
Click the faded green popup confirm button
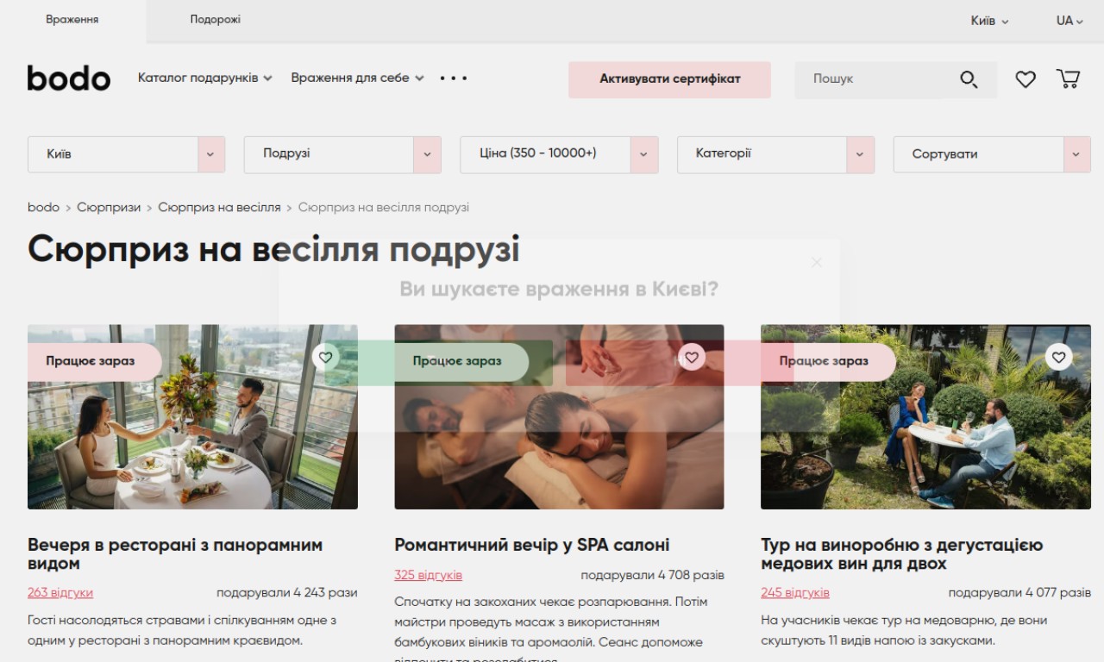click(x=440, y=363)
